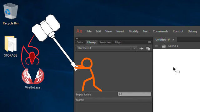Switch to the Align tab

(118, 42)
